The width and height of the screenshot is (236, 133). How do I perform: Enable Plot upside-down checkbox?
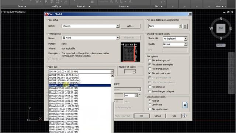pyautogui.click(x=150, y=109)
